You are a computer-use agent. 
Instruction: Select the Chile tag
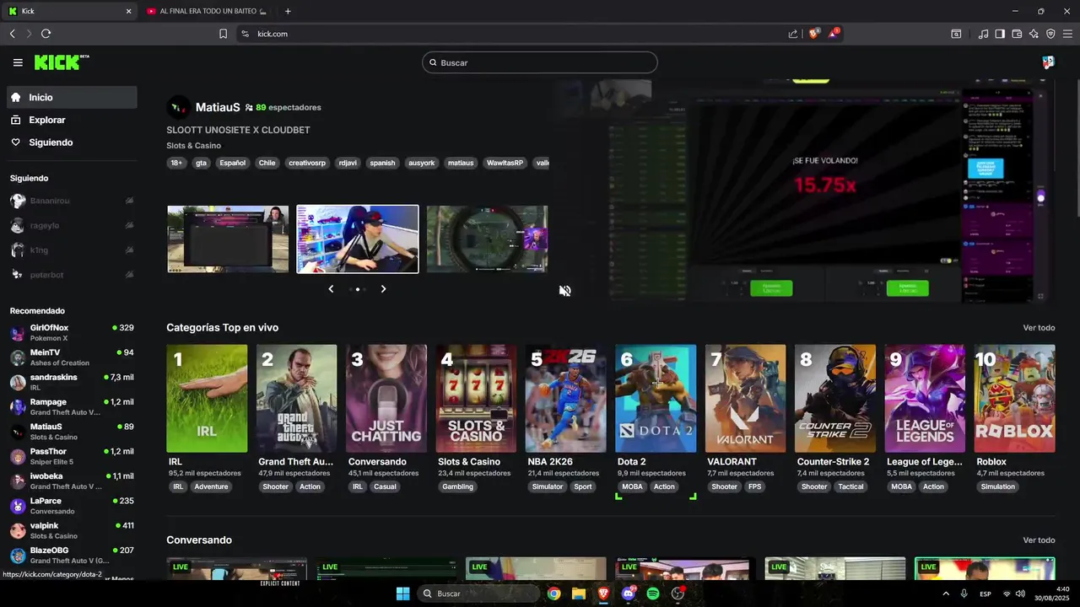click(267, 163)
